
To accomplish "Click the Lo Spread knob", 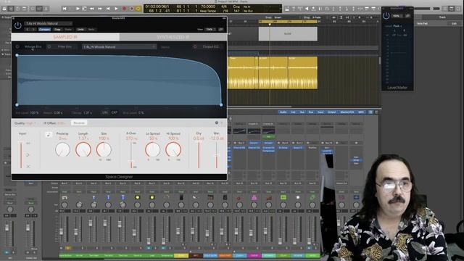I will tap(152, 150).
